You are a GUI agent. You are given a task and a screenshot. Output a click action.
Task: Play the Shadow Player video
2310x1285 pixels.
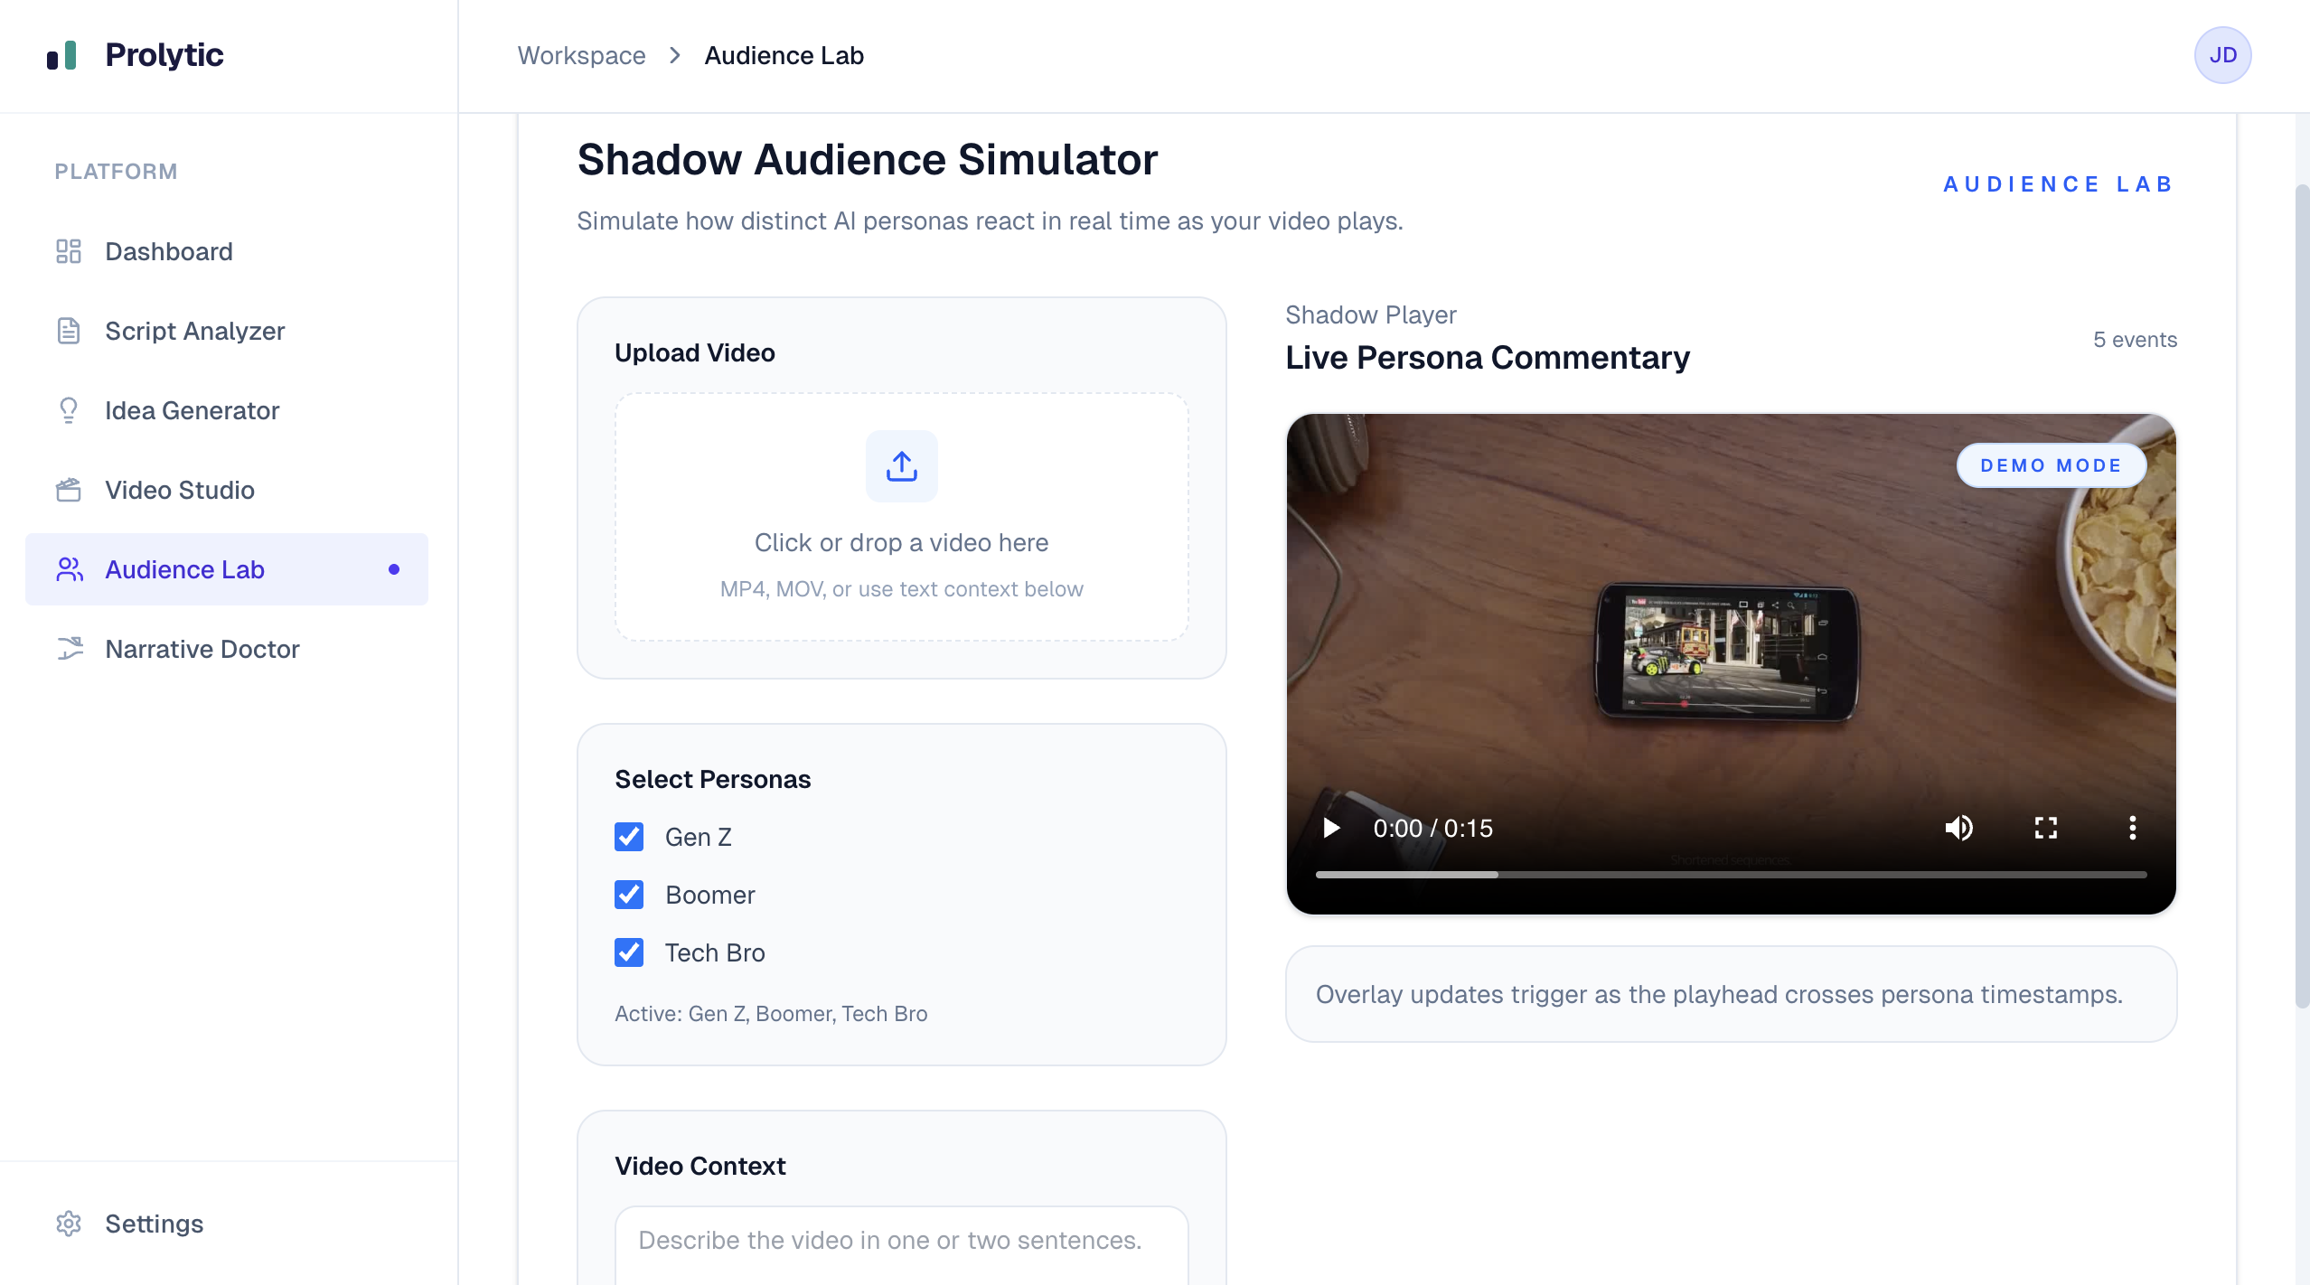click(1330, 828)
